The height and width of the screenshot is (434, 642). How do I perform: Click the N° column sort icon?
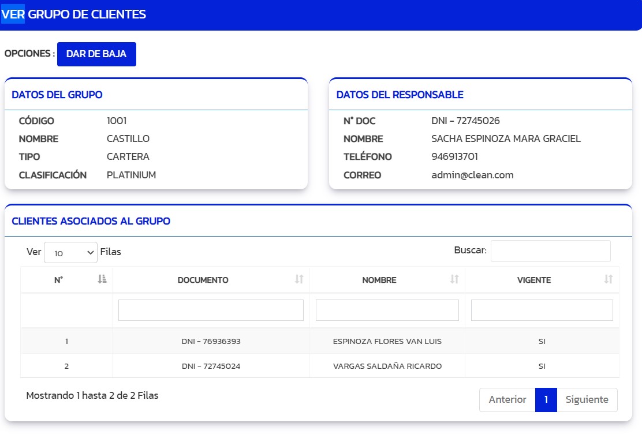click(102, 279)
